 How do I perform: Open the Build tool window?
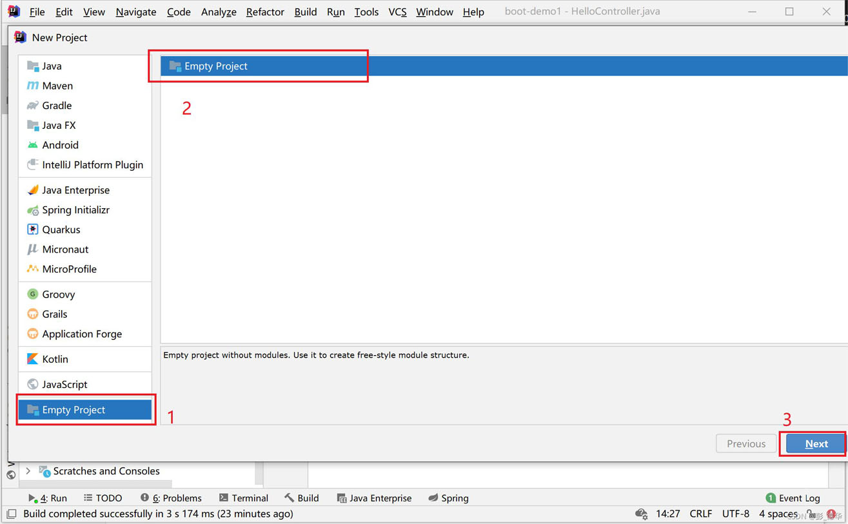(x=302, y=498)
